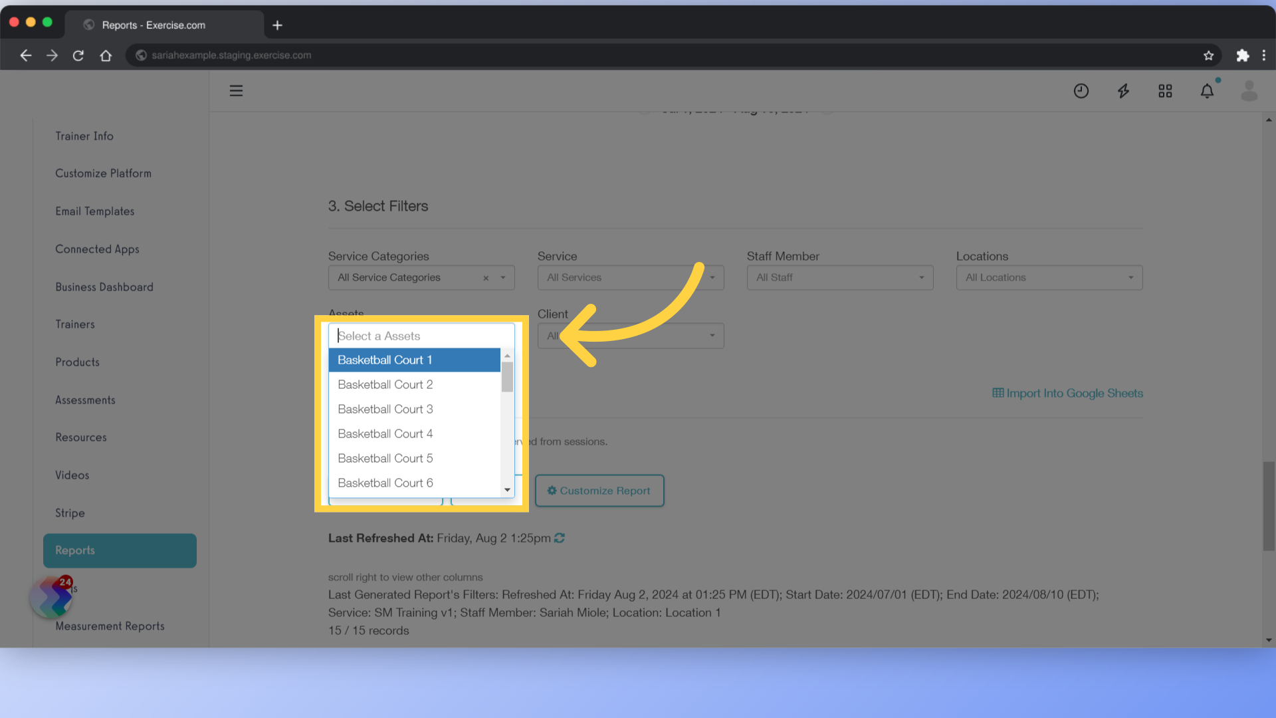The image size is (1276, 718).
Task: Open the Business Dashboard menu item
Action: tap(104, 287)
